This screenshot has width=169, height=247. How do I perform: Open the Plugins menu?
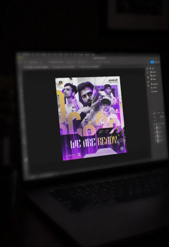[x=81, y=54]
